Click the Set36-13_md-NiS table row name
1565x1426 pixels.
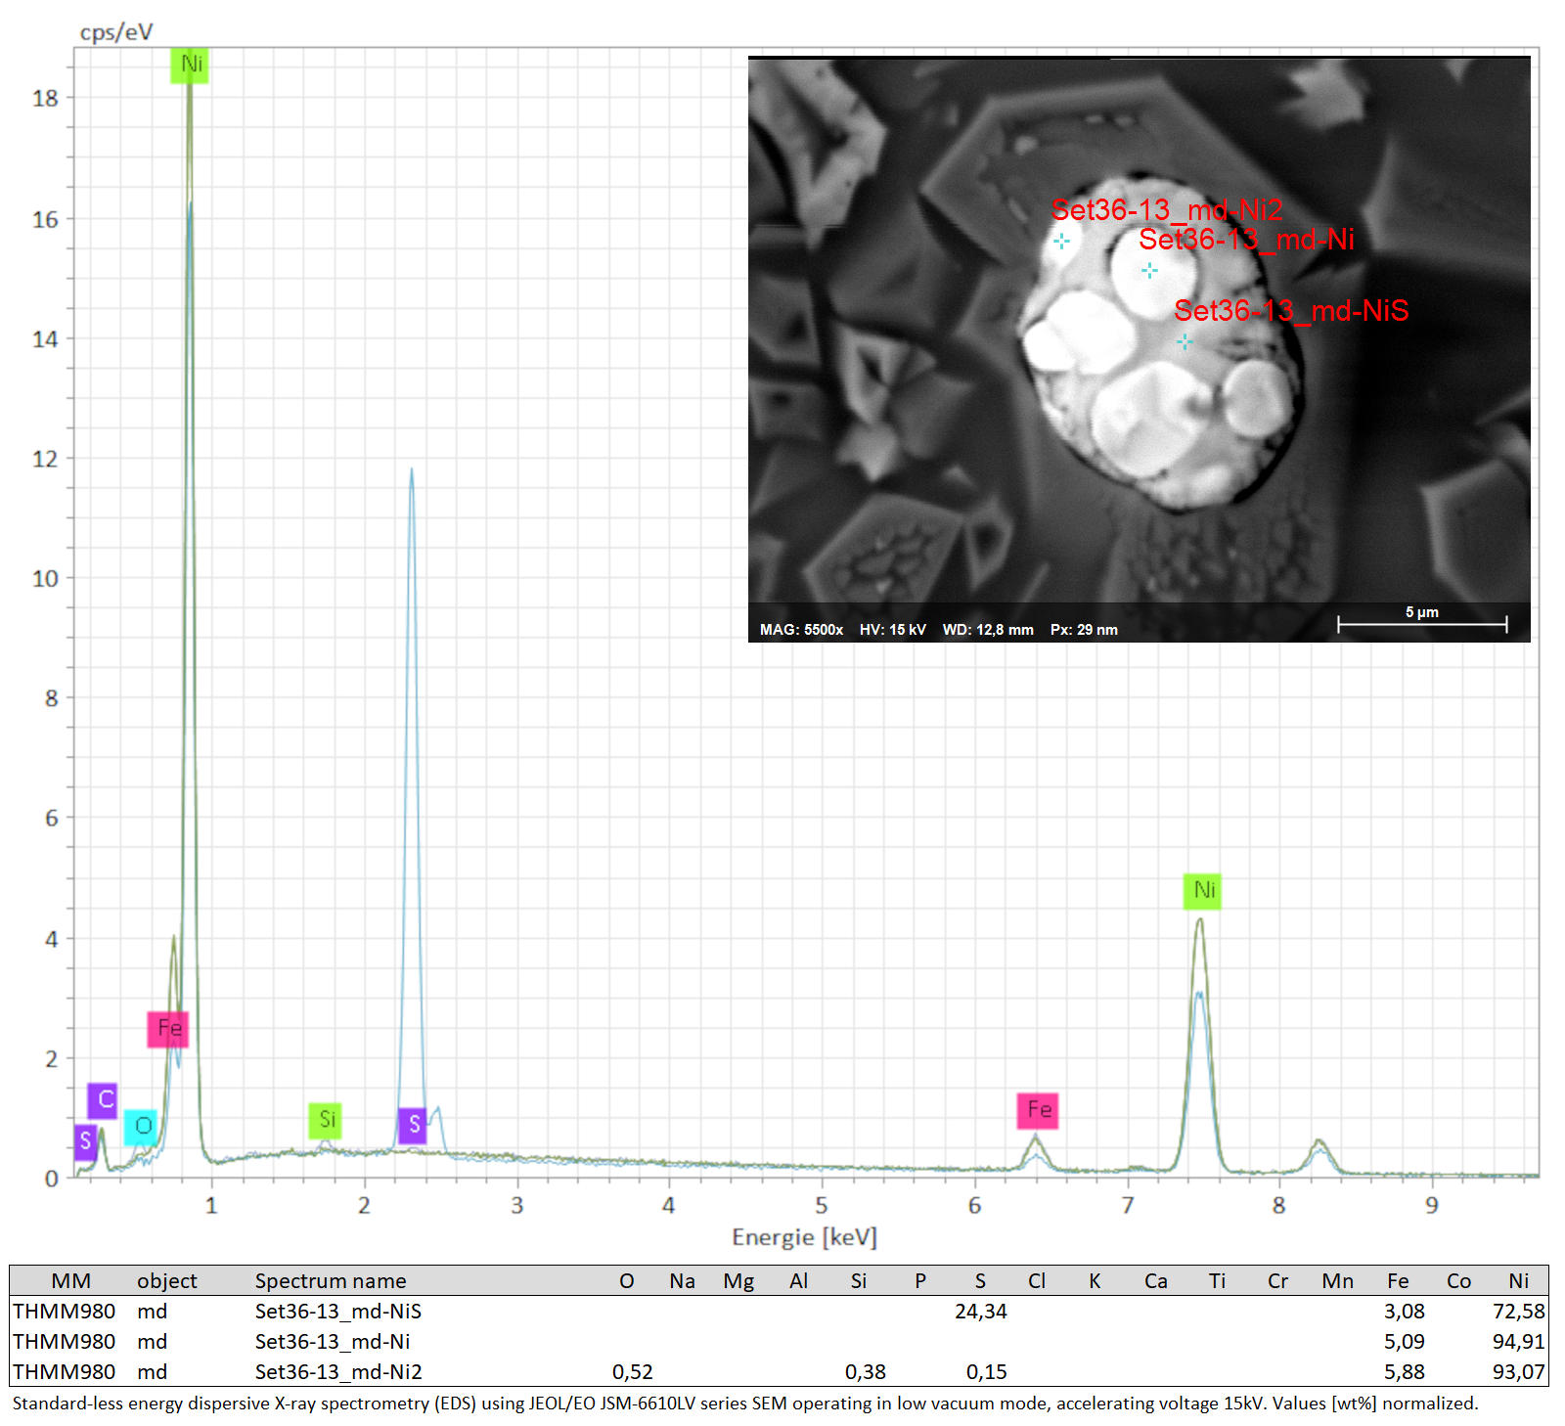(338, 1312)
